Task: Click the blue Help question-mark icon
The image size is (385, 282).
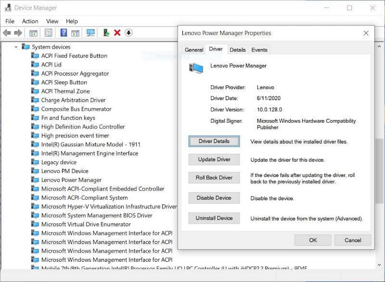Action: (x=64, y=32)
